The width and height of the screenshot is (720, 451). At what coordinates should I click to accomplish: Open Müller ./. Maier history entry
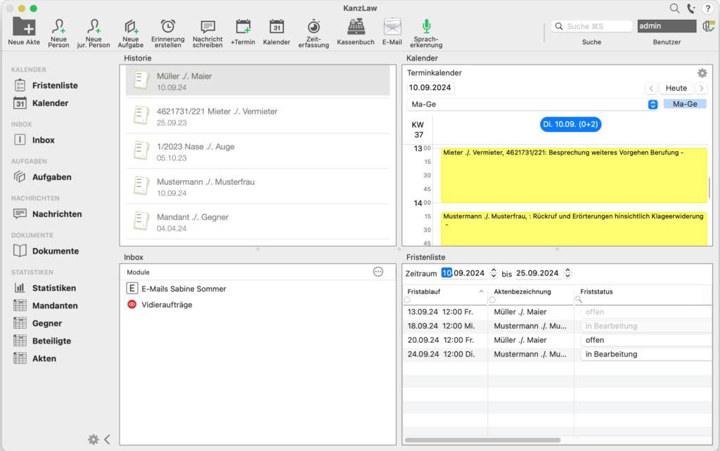click(257, 81)
